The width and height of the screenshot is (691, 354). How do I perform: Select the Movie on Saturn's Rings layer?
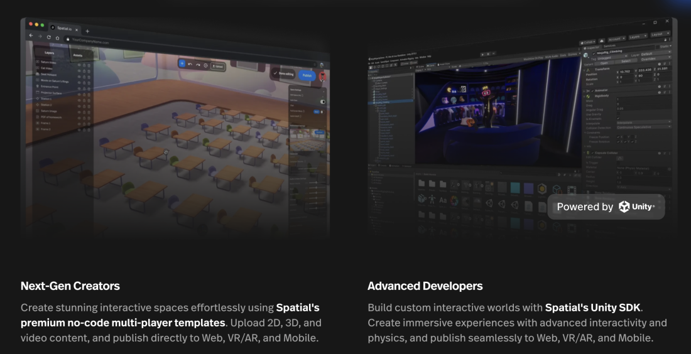[55, 81]
